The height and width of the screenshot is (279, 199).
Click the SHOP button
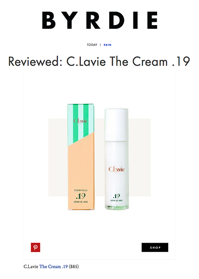coord(155,247)
